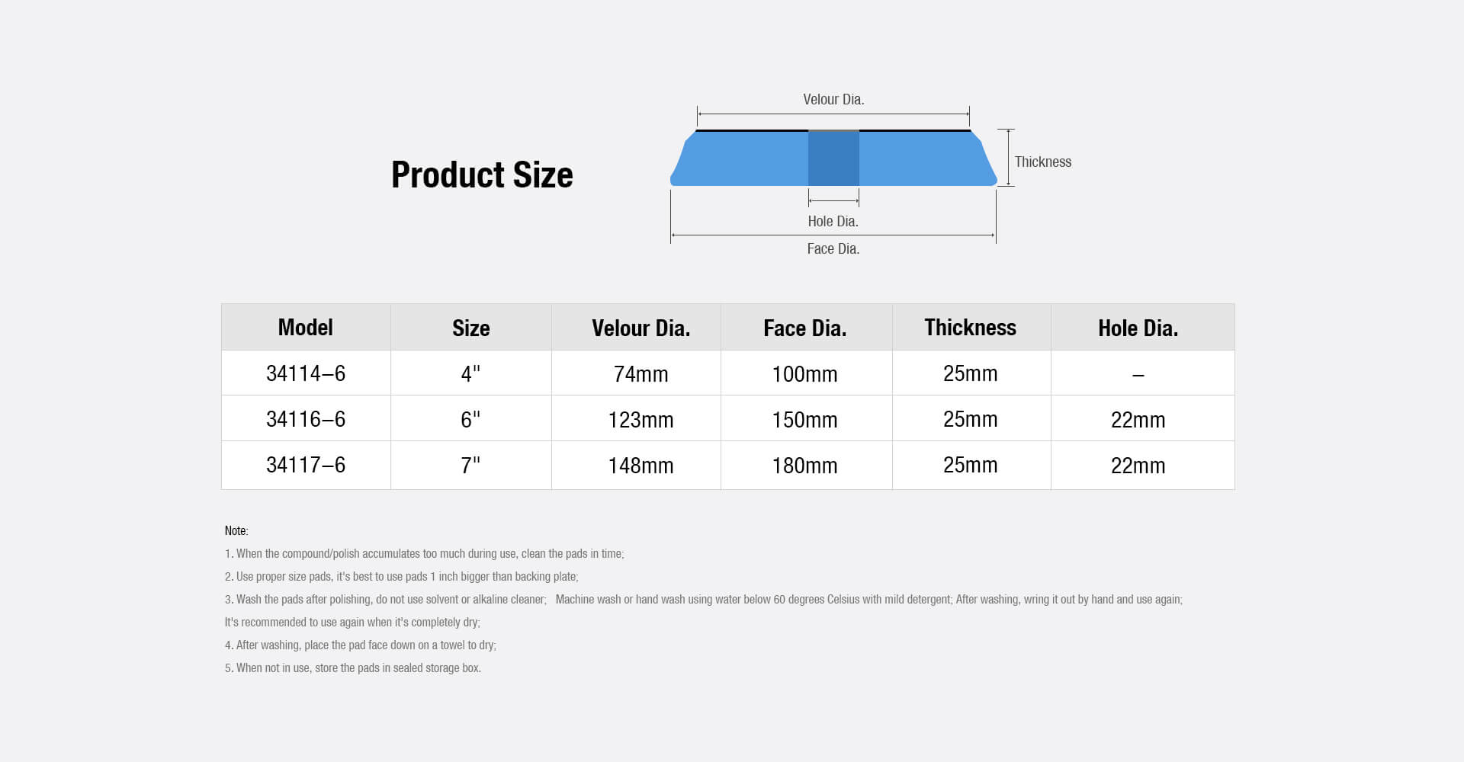Click the "Velour Dia." label above the diagram
This screenshot has height=762, width=1464.
tap(833, 100)
